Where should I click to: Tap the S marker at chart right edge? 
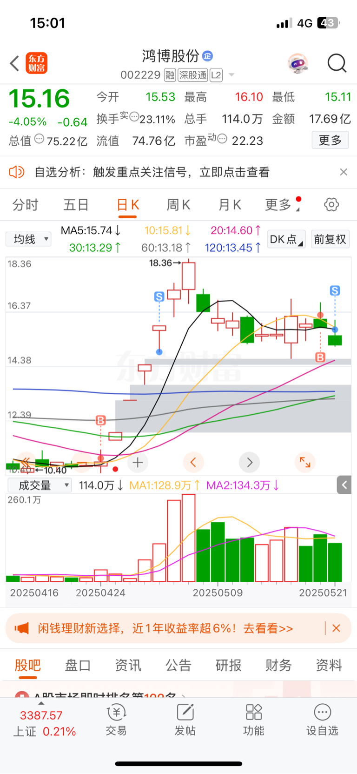[x=335, y=291]
